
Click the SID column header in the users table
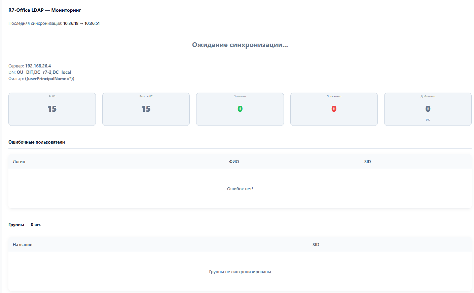(x=367, y=162)
